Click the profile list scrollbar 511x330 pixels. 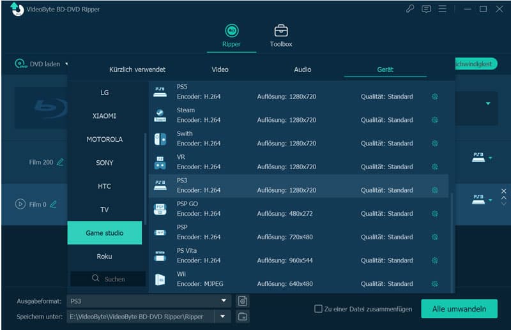(x=452, y=243)
